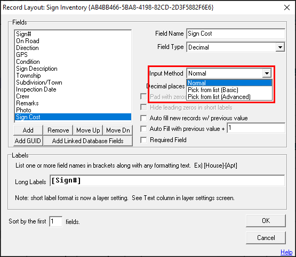
Task: Click into the Field Name input box
Action: coord(236,34)
